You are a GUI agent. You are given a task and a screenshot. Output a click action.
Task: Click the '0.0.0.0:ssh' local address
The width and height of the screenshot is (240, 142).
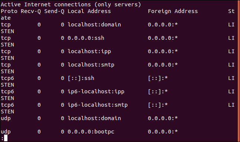(x=86, y=38)
